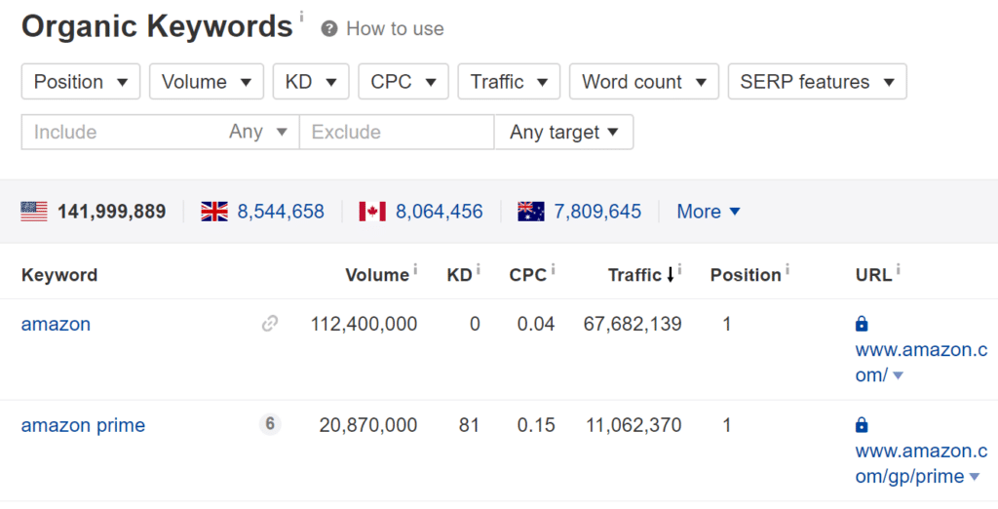Screen dimensions: 998x509
Task: Open the Position filter dropdown
Action: tap(81, 82)
